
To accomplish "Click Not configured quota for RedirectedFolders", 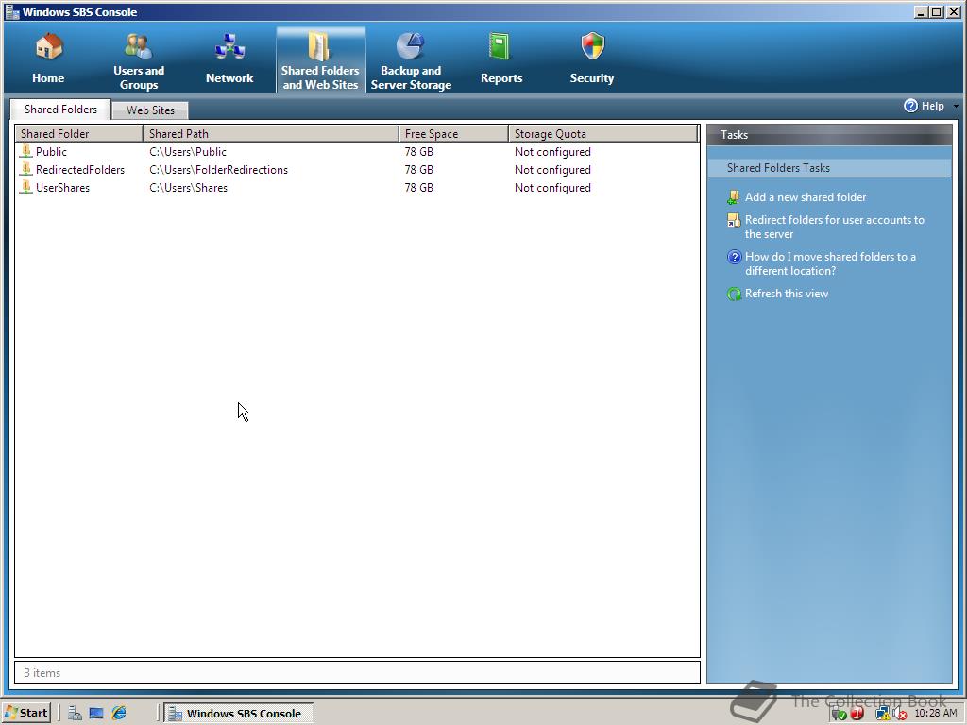I will (552, 170).
